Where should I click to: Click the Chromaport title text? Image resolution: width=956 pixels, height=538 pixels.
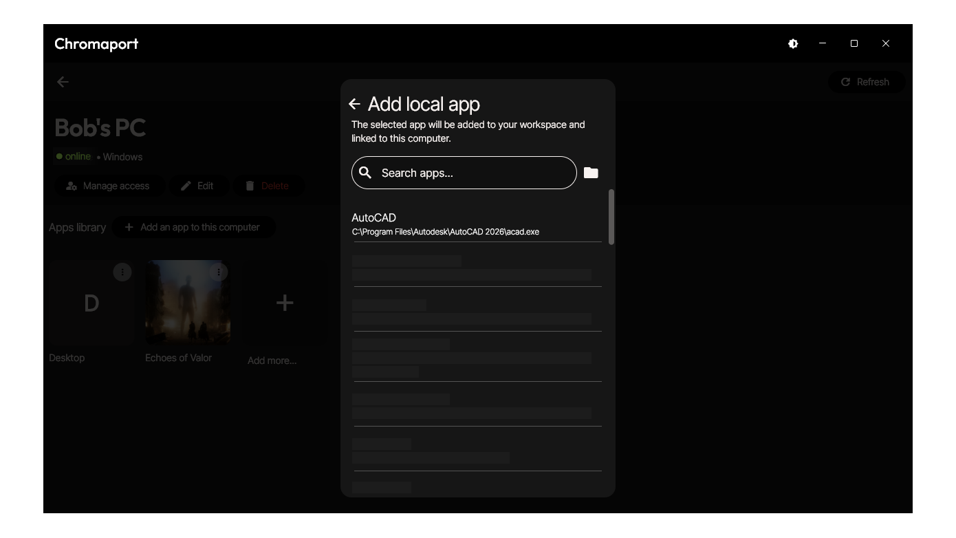pos(96,43)
